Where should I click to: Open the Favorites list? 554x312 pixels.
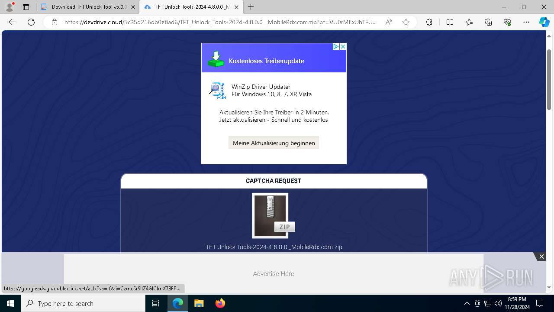(x=469, y=22)
